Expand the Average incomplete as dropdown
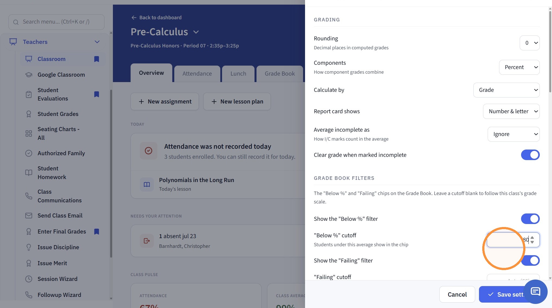This screenshot has height=308, width=552. click(x=513, y=134)
